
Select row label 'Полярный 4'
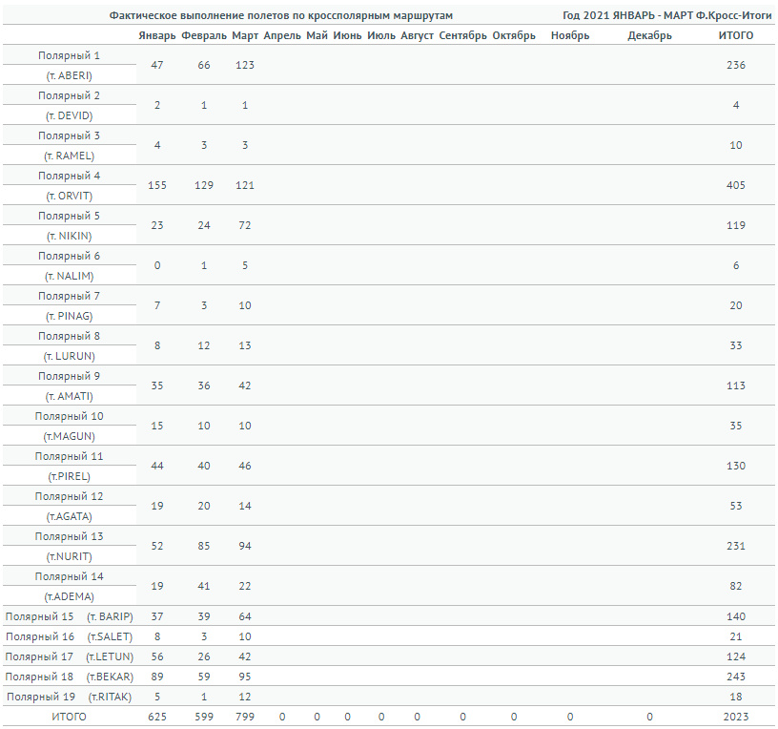click(69, 176)
